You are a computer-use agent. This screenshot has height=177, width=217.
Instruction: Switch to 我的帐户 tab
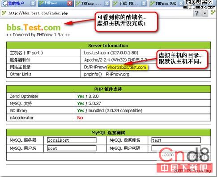click(16, 3)
